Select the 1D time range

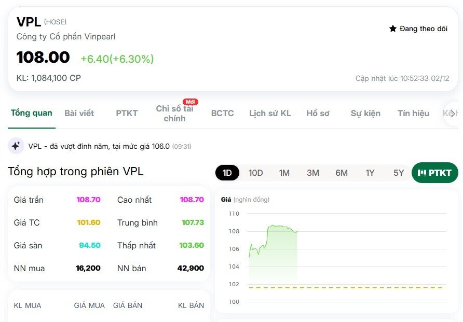227,173
